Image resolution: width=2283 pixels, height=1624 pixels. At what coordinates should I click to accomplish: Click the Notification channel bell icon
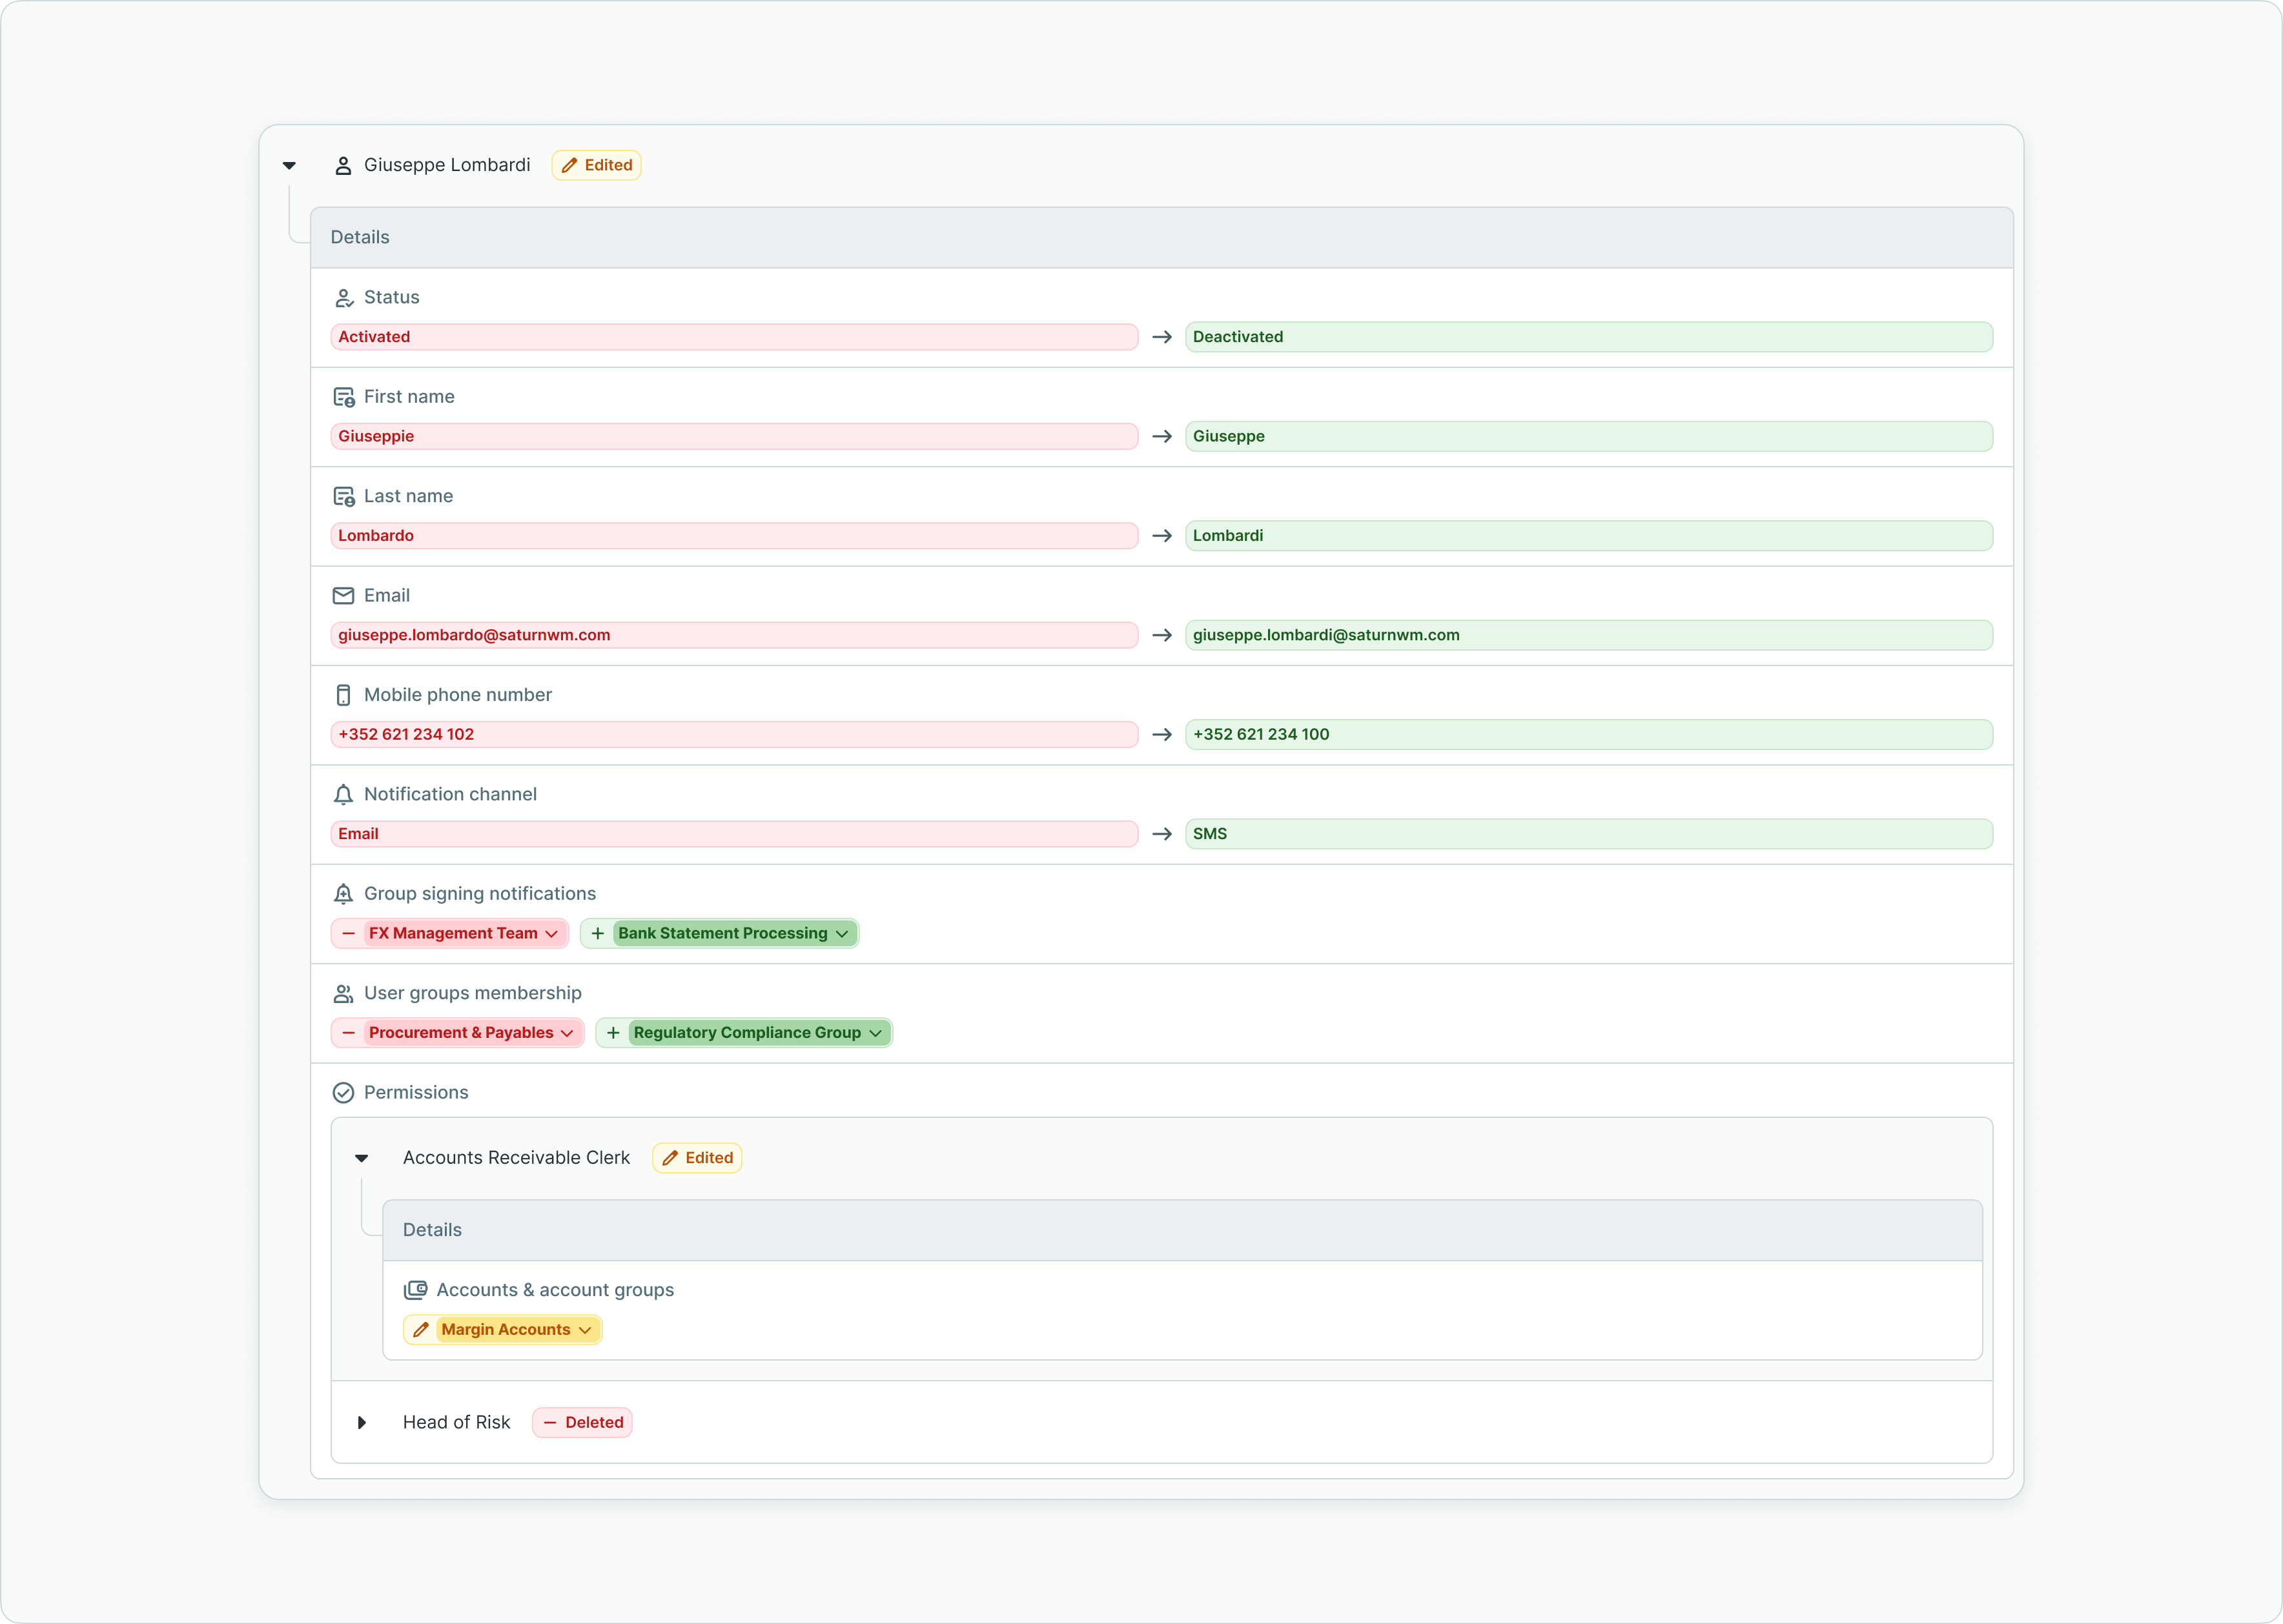coord(343,795)
